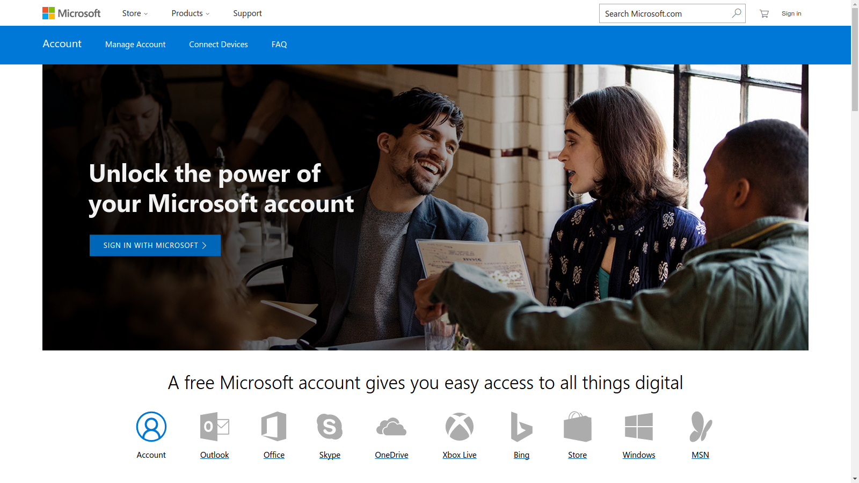The height and width of the screenshot is (483, 859).
Task: Expand the Products dropdown menu
Action: pos(191,13)
